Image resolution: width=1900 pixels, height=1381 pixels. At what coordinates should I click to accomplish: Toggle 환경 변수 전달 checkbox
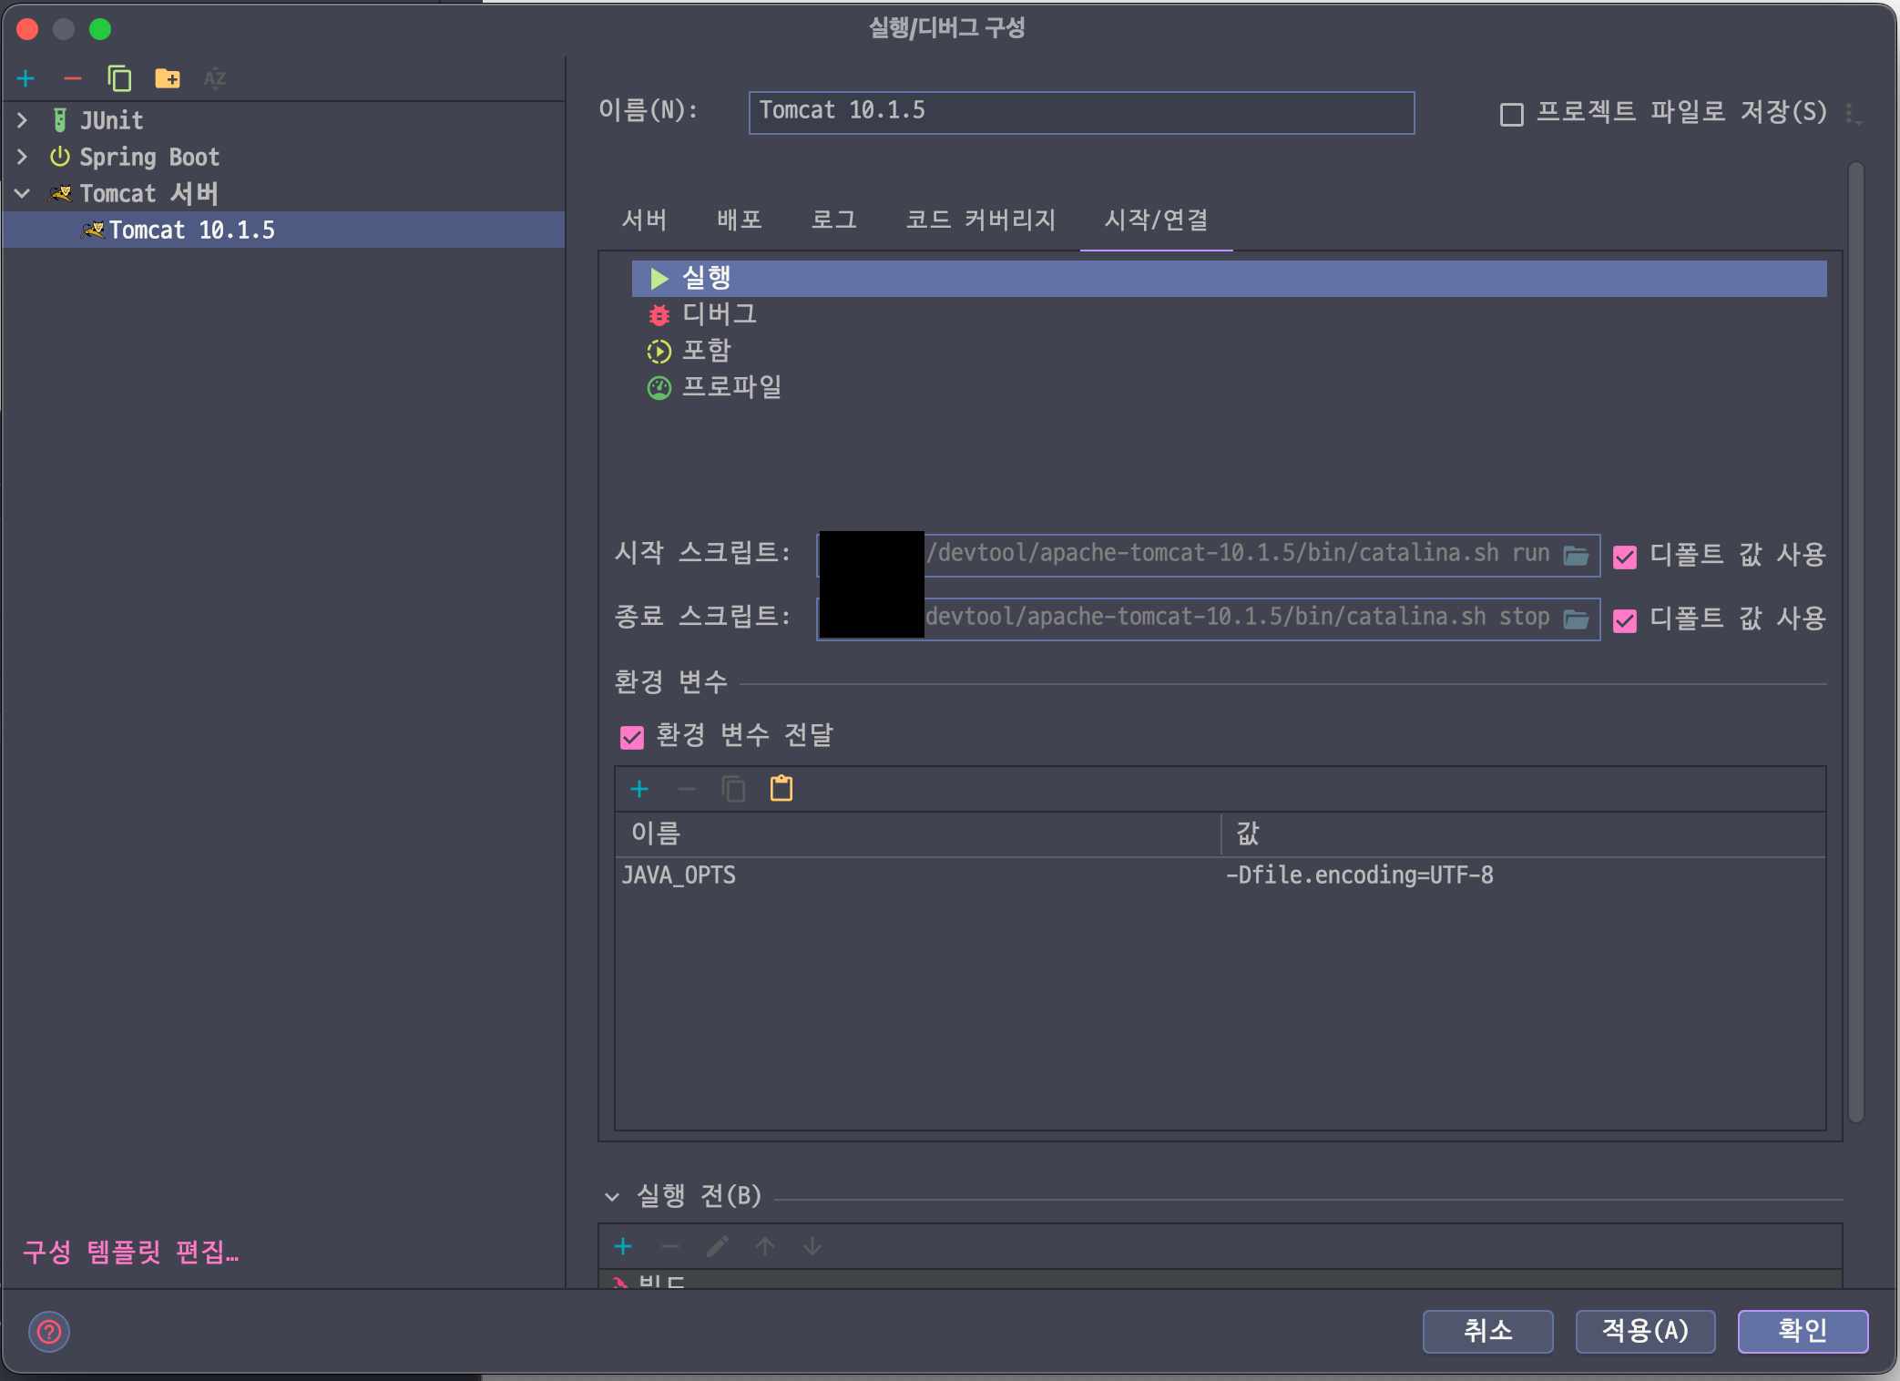click(632, 737)
